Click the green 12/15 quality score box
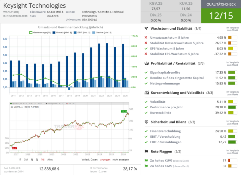The image size is (241, 175). [221, 16]
